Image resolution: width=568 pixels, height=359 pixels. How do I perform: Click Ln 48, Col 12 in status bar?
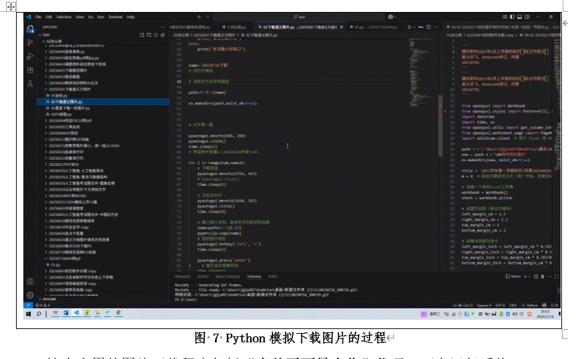pos(463,306)
